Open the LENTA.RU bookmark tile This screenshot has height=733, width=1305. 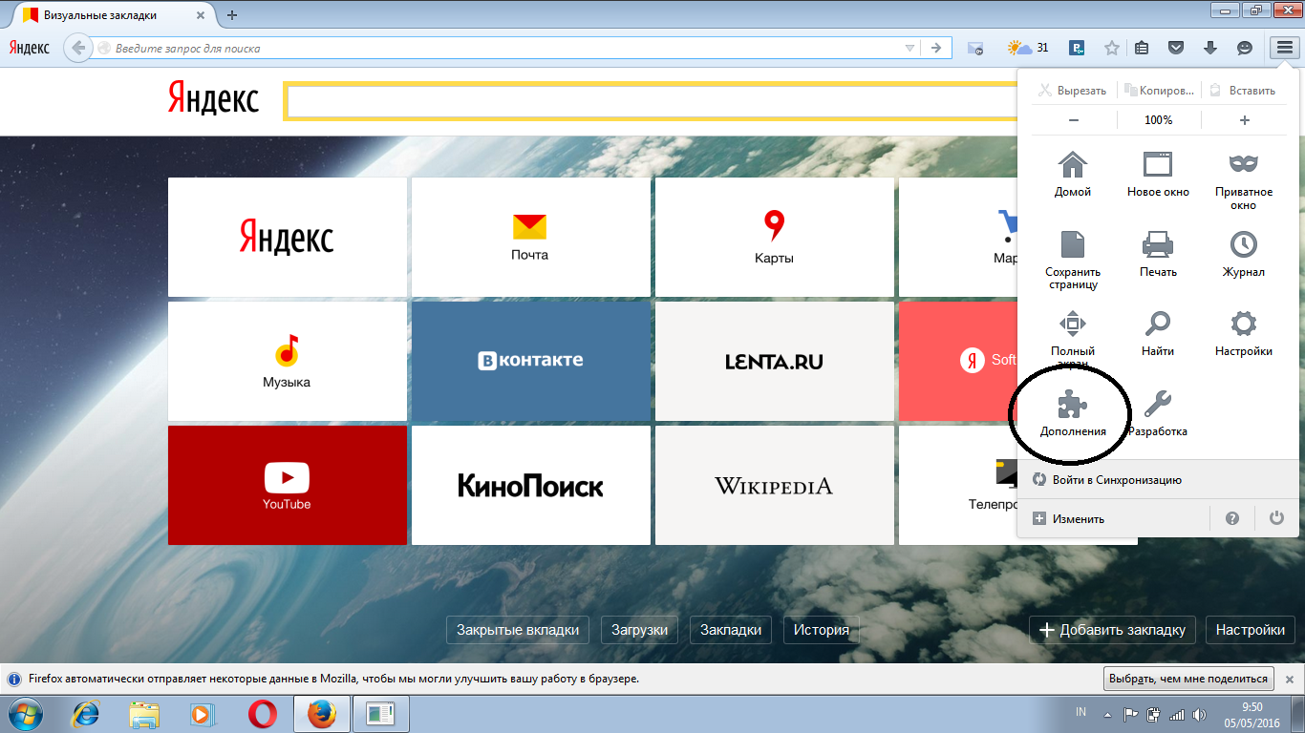pos(774,361)
